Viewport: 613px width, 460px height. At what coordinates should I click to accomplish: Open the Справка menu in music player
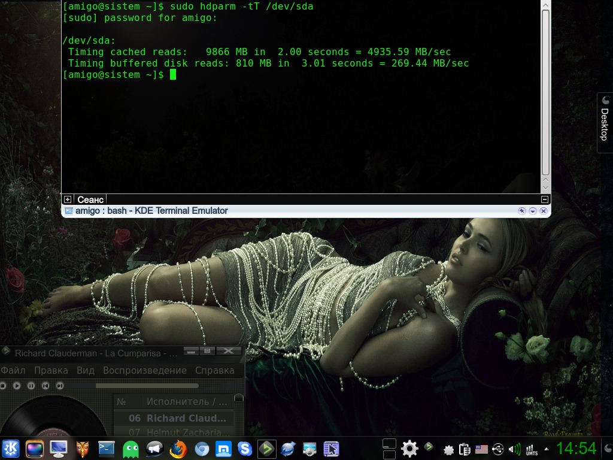tap(215, 370)
